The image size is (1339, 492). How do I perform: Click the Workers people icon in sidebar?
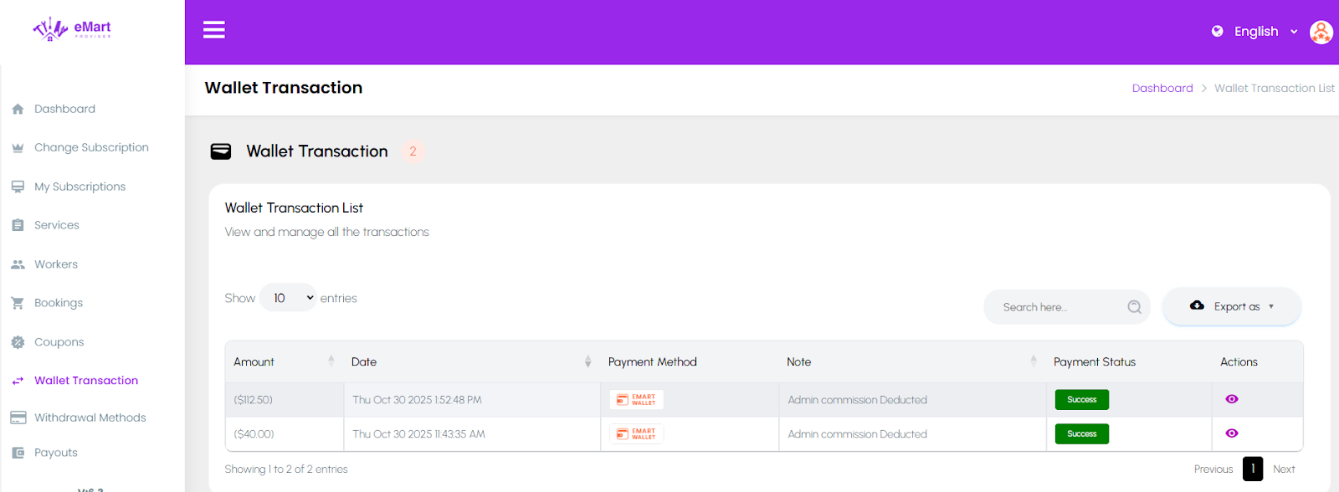pyautogui.click(x=18, y=264)
